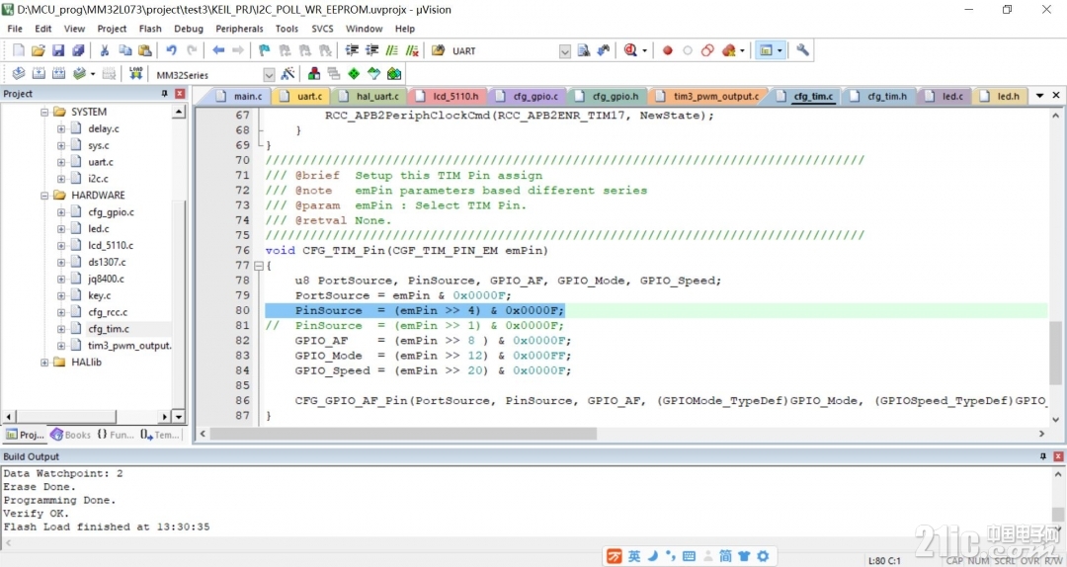Viewport: 1067px width, 567px height.
Task: Unindent the selected lines
Action: point(372,50)
